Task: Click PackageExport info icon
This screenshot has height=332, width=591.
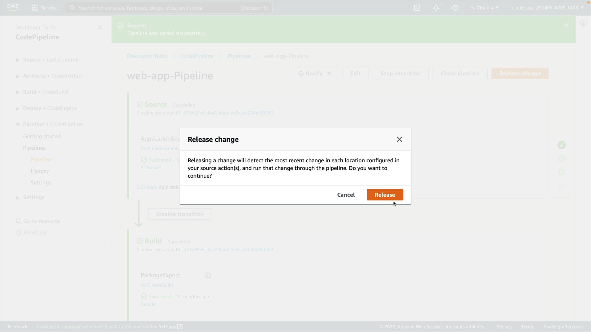Action: [207, 275]
